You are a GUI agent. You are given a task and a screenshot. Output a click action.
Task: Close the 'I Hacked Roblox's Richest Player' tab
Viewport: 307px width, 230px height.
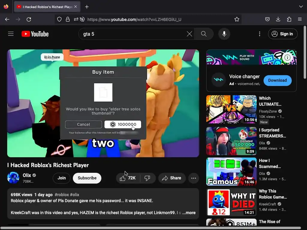coord(76,7)
